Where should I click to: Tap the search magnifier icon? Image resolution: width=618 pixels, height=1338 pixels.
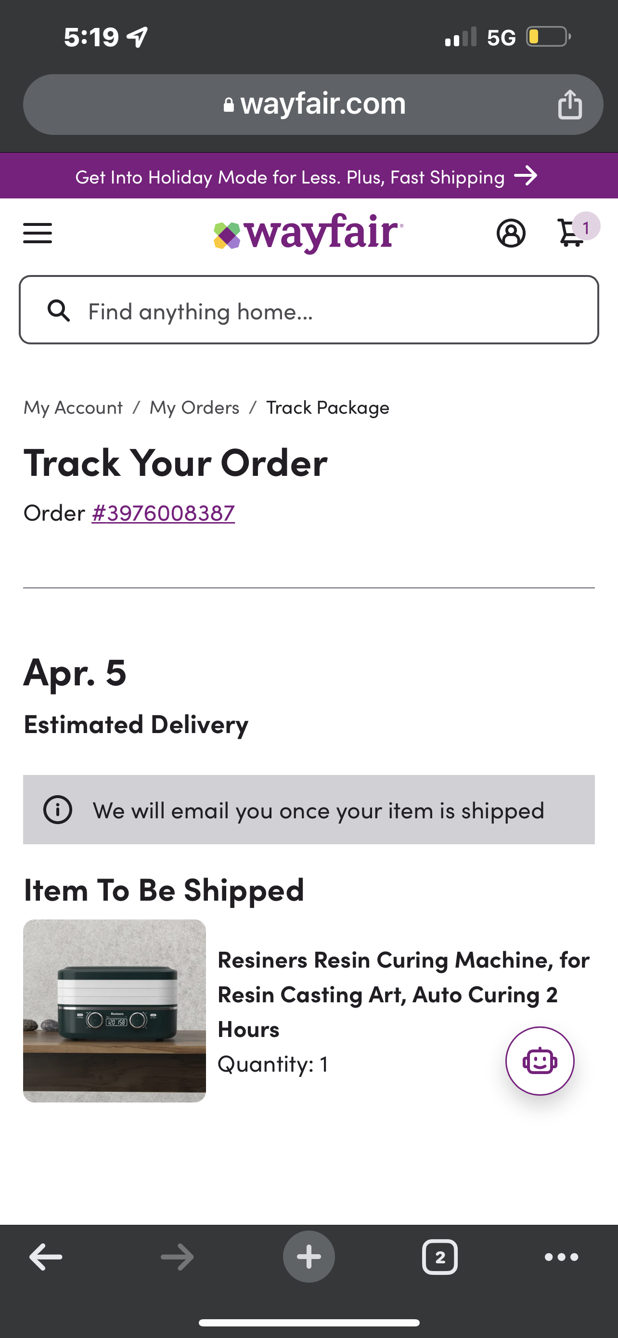point(59,311)
